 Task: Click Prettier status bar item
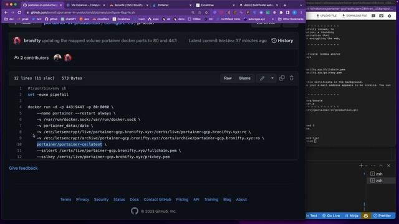(x=382, y=216)
